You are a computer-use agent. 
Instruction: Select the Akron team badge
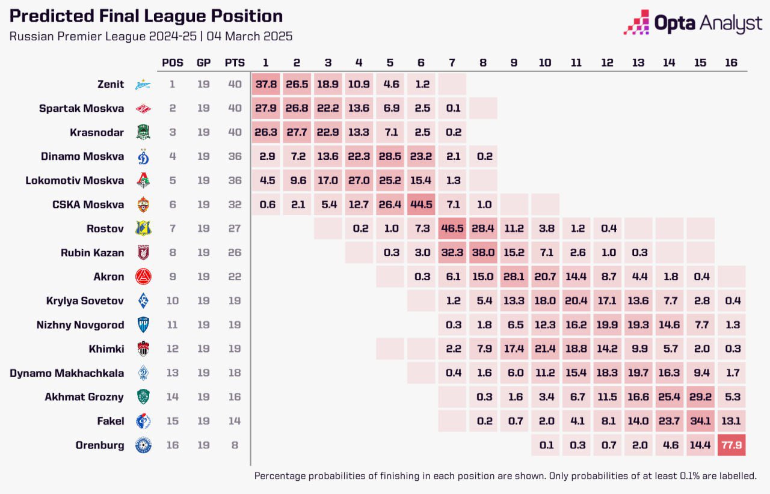coord(143,276)
